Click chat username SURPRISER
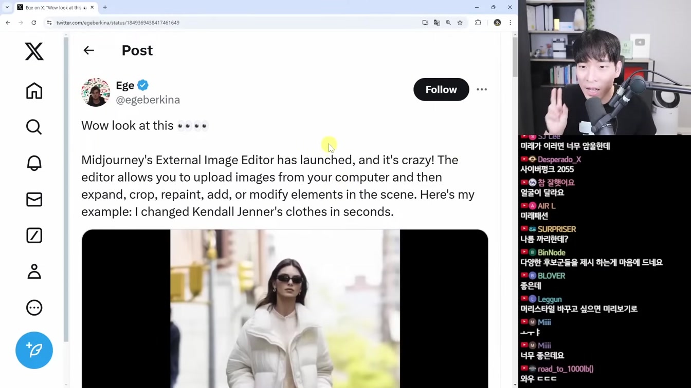Viewport: 691px width, 388px height. [x=557, y=229]
